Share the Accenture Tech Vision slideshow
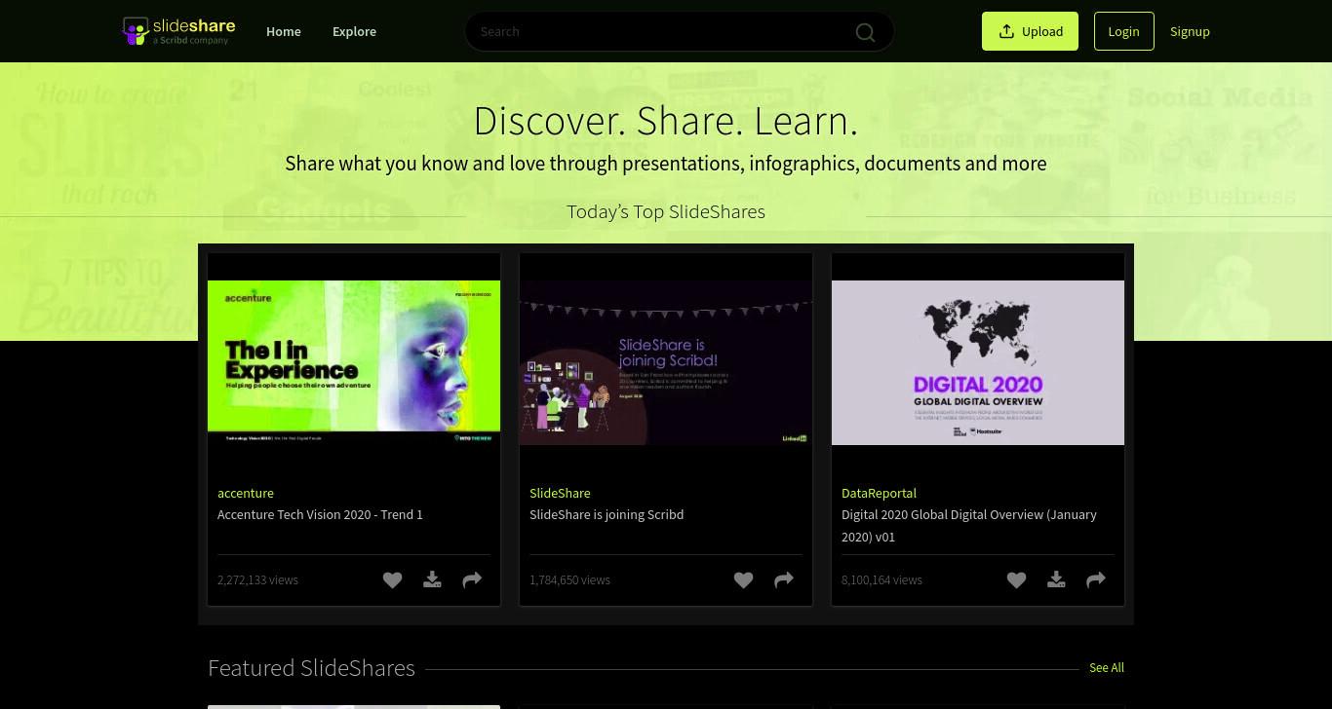 (472, 579)
